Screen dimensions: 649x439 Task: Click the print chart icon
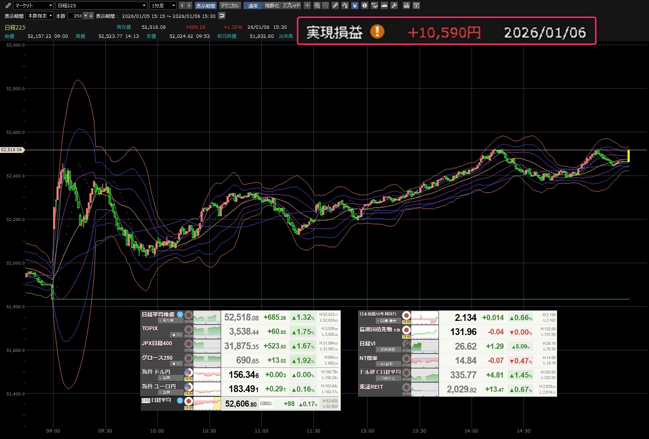pos(406,5)
